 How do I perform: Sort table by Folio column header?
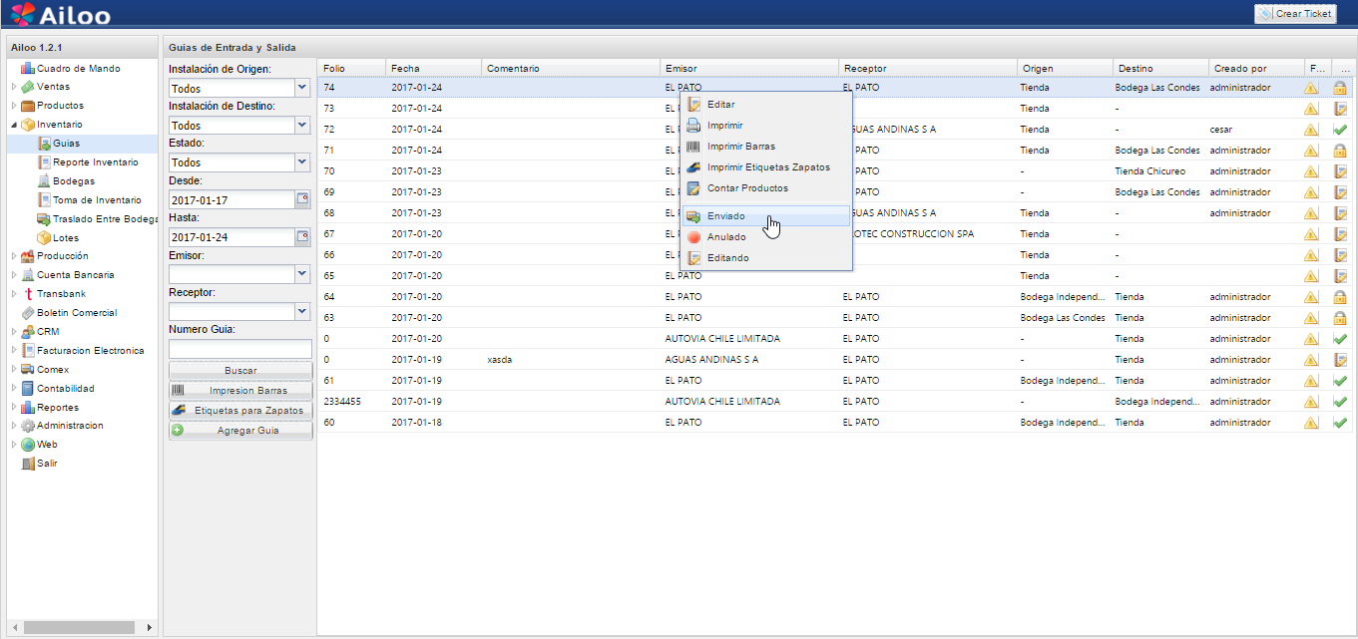point(351,68)
